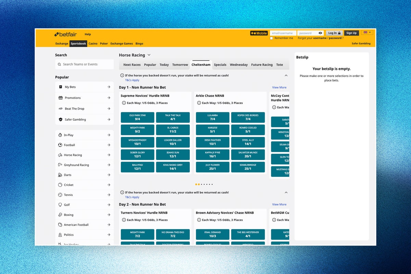Select the third carousel pagination dot

click(x=201, y=185)
